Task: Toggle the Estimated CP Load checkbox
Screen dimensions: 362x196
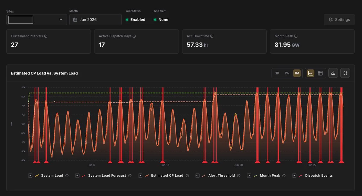Action: (x=140, y=175)
